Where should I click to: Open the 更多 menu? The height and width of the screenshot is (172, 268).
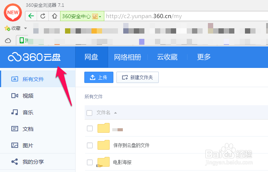click(x=204, y=57)
